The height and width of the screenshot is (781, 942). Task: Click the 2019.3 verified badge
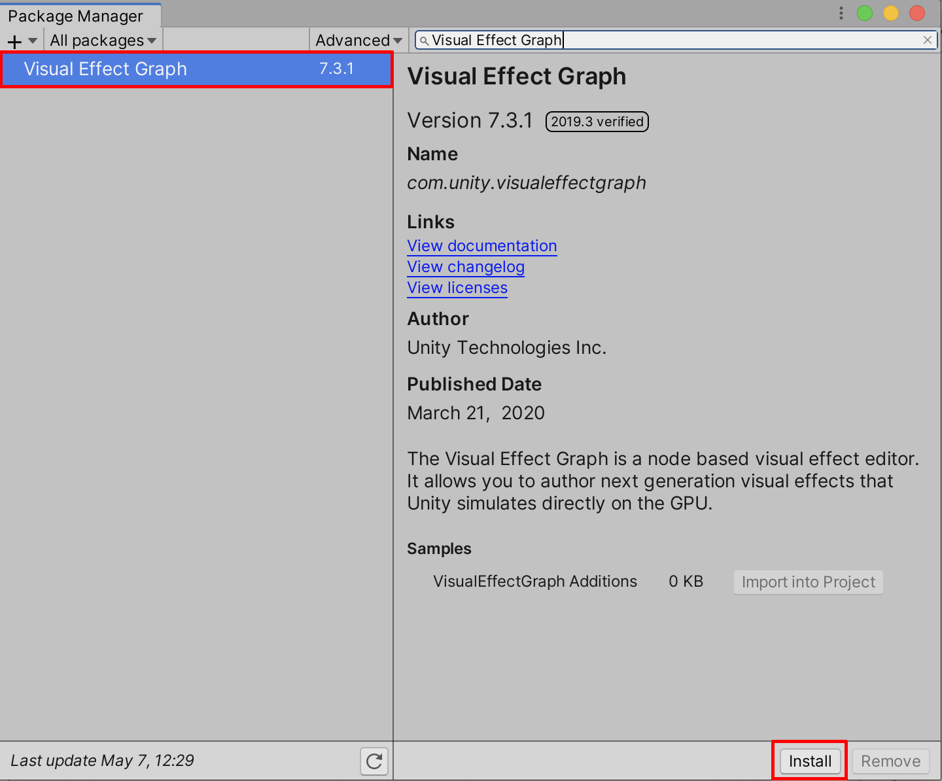[597, 122]
